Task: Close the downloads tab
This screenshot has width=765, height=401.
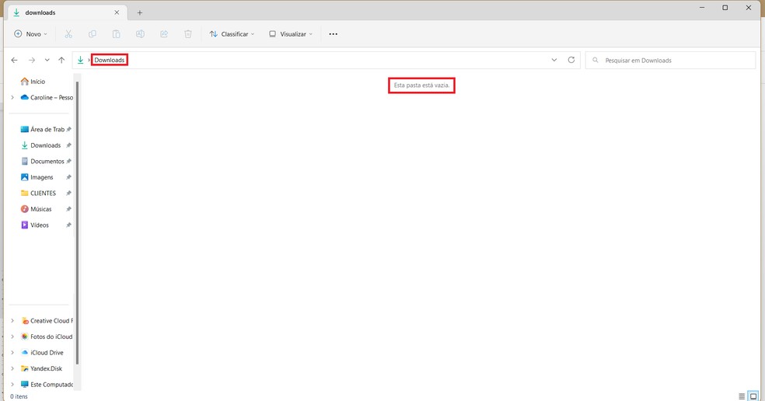Action: [117, 12]
